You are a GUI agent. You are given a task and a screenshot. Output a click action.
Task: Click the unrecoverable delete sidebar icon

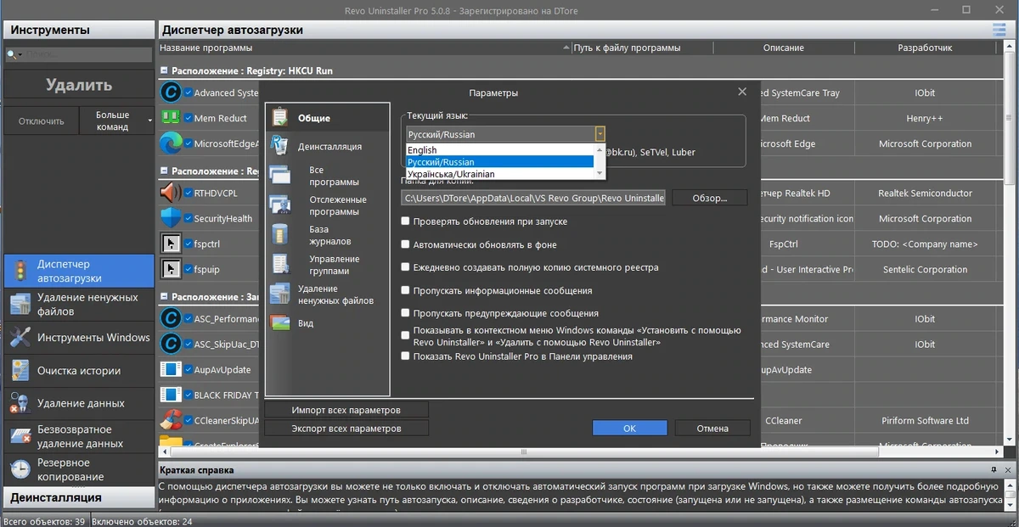pos(20,436)
